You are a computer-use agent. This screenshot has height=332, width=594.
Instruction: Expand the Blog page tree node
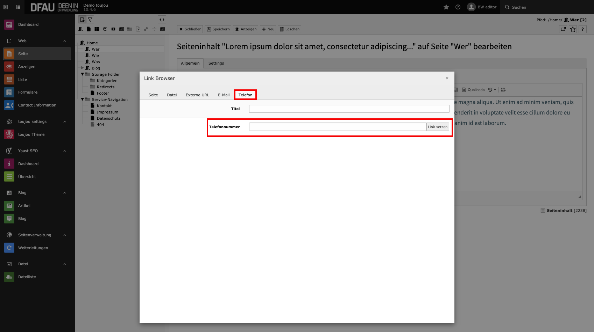coord(83,68)
